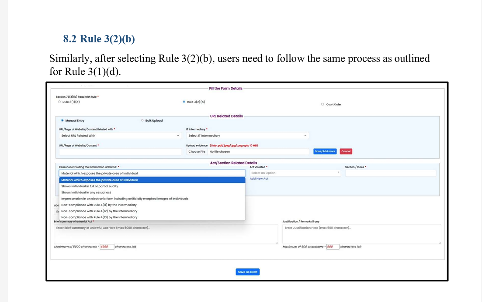This screenshot has height=302, width=482.
Task: Choose 'Shows individual in any sexual act' option
Action: (x=86, y=192)
